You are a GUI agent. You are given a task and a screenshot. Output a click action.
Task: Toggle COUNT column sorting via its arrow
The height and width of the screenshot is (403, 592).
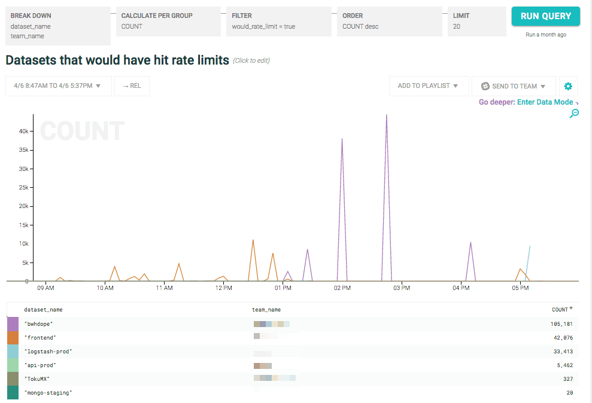[572, 309]
